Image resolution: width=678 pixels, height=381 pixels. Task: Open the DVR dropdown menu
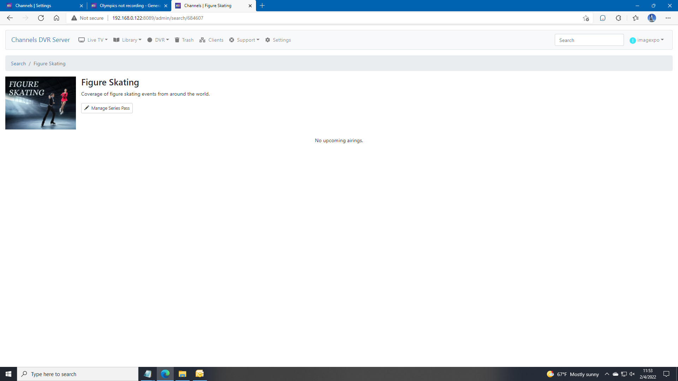pyautogui.click(x=158, y=40)
